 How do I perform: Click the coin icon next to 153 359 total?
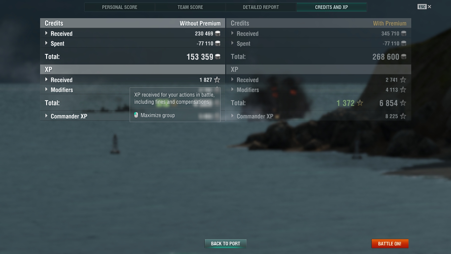tap(218, 57)
